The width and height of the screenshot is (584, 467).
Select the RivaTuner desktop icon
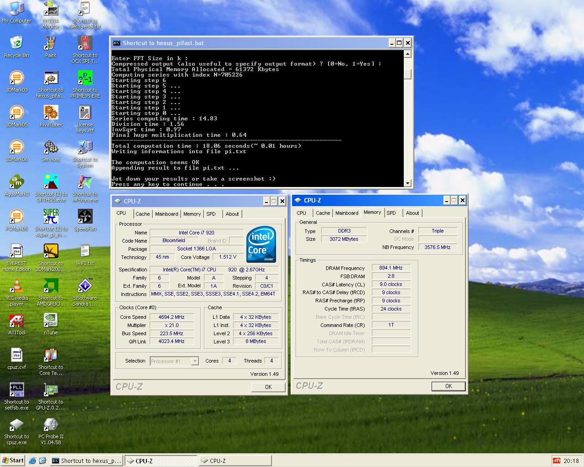click(51, 116)
